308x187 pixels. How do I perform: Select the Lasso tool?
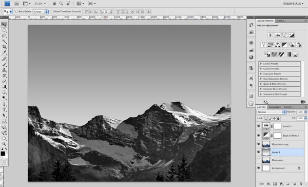[4, 36]
